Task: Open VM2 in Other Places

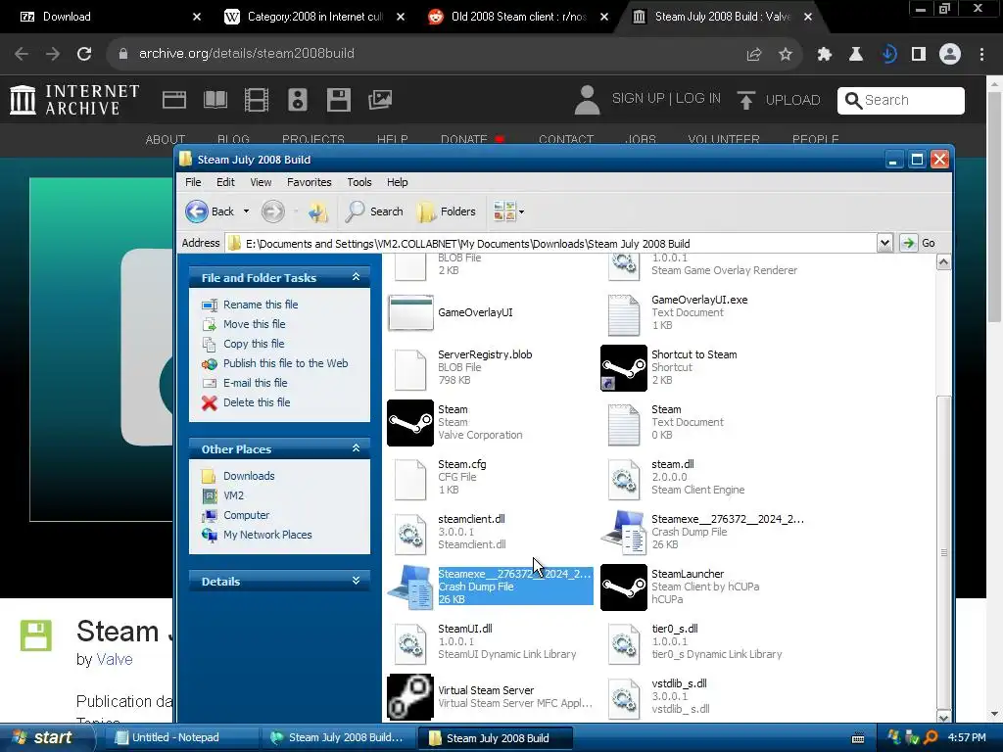Action: click(233, 495)
